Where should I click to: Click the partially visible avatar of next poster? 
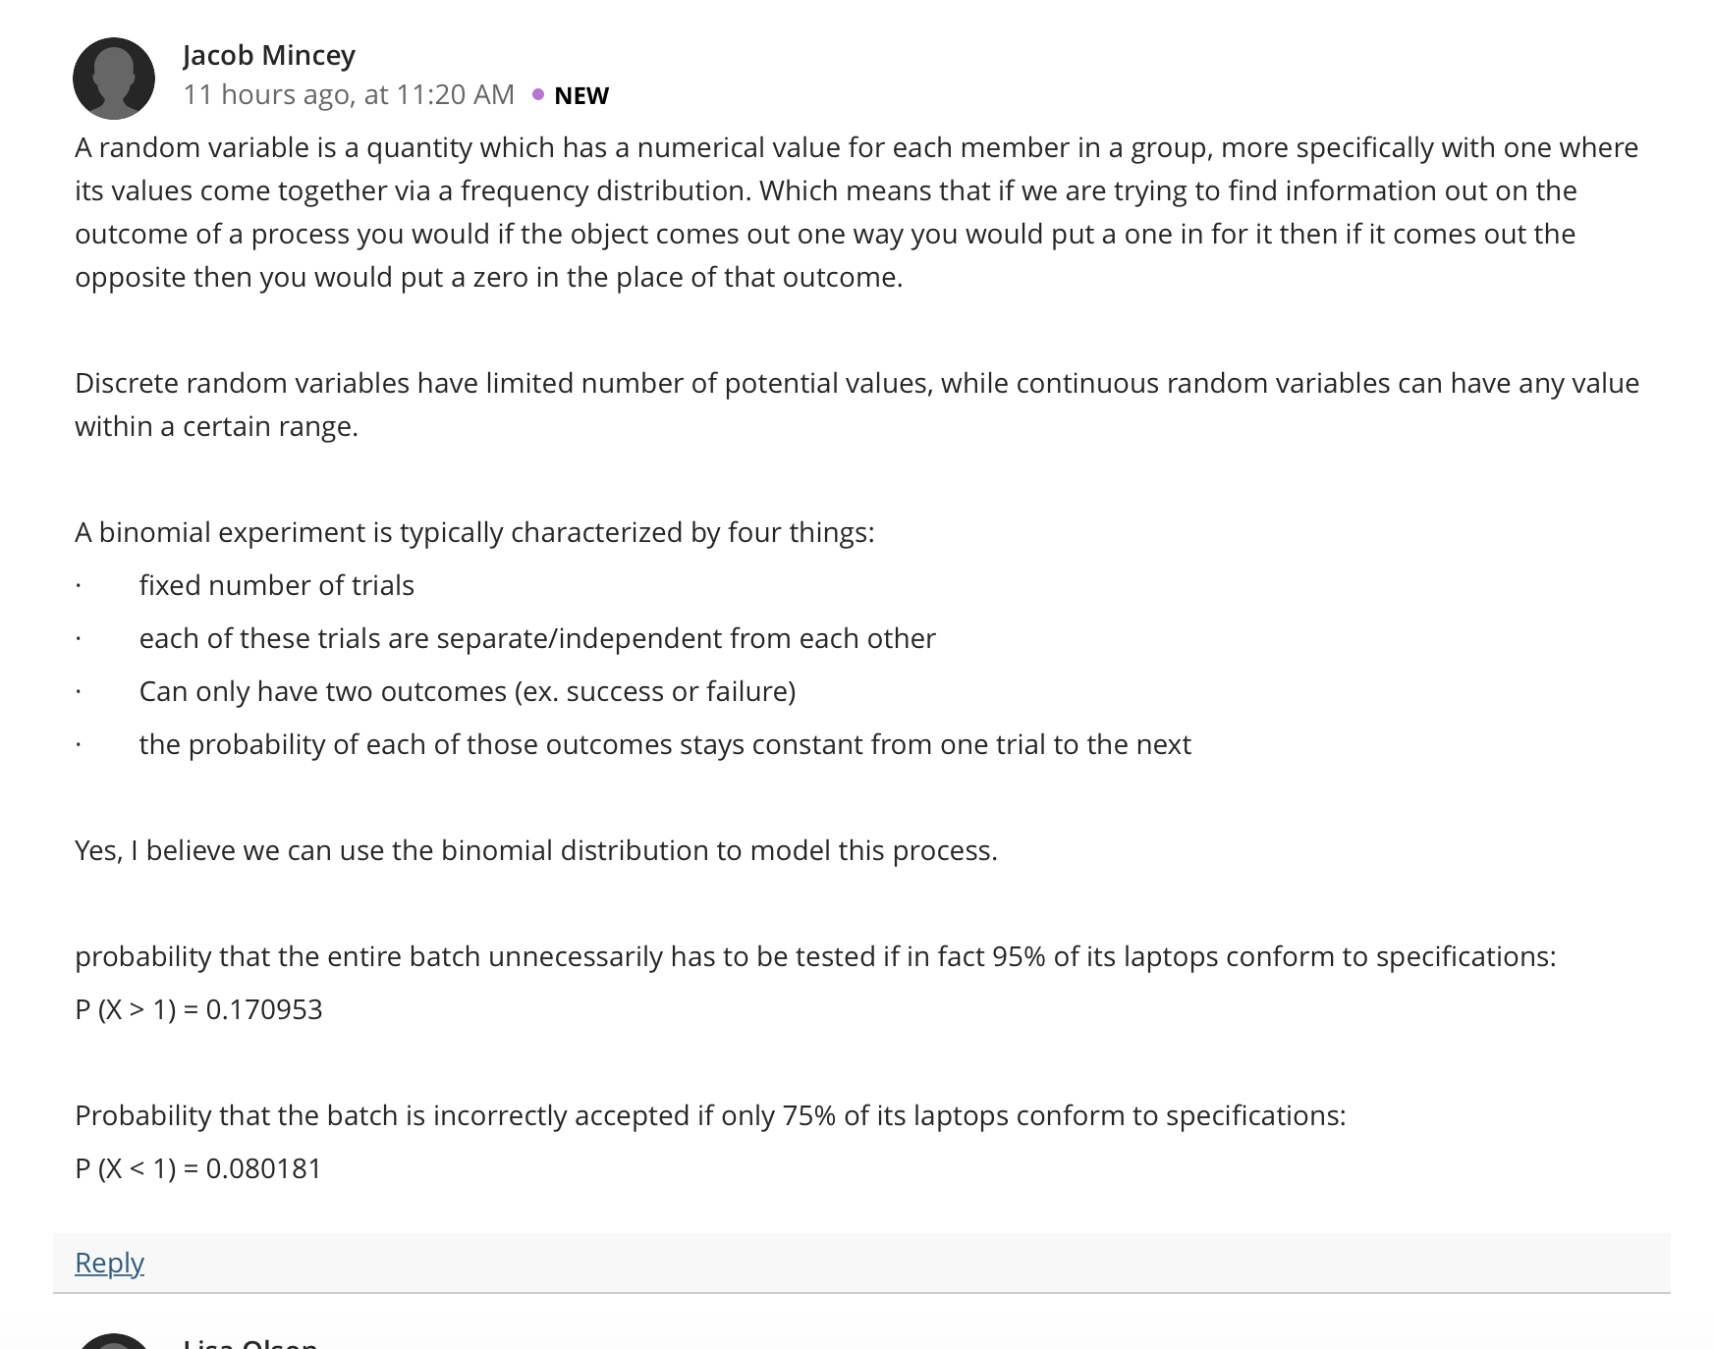coord(114,1341)
